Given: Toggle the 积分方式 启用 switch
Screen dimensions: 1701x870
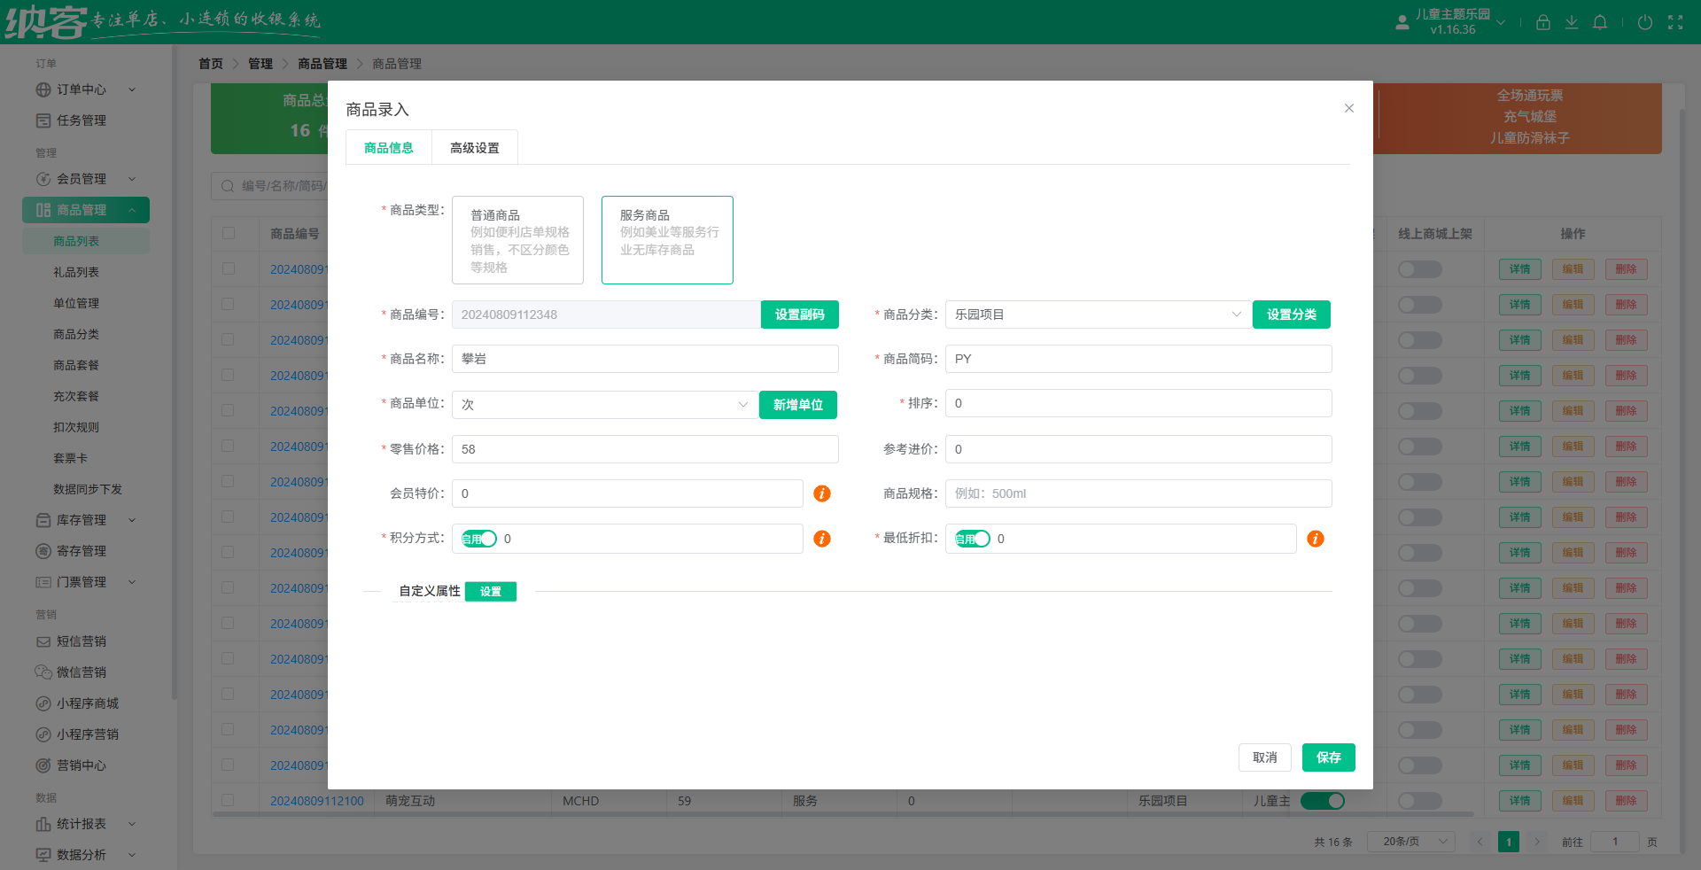Looking at the screenshot, I should tap(479, 539).
